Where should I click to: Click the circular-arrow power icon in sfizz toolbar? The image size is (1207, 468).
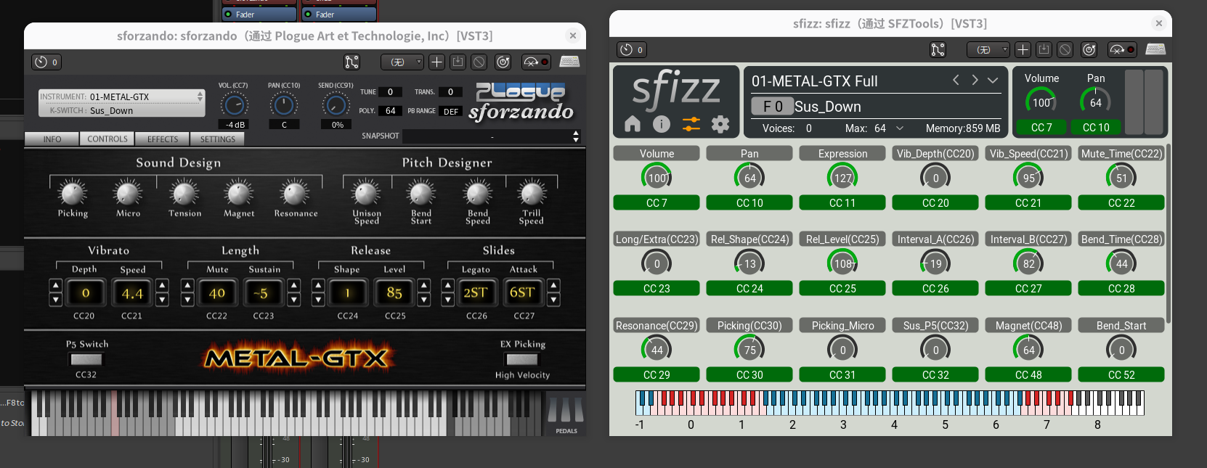(1089, 50)
